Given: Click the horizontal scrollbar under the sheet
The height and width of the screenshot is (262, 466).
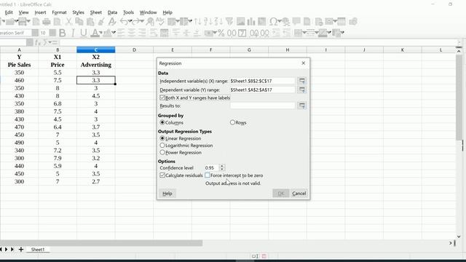Looking at the screenshot, I should pyautogui.click(x=101, y=243).
